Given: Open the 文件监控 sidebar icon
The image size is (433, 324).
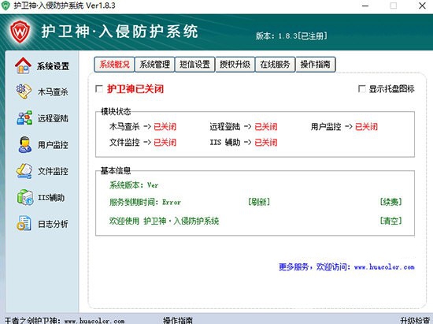Looking at the screenshot, I should pos(24,171).
